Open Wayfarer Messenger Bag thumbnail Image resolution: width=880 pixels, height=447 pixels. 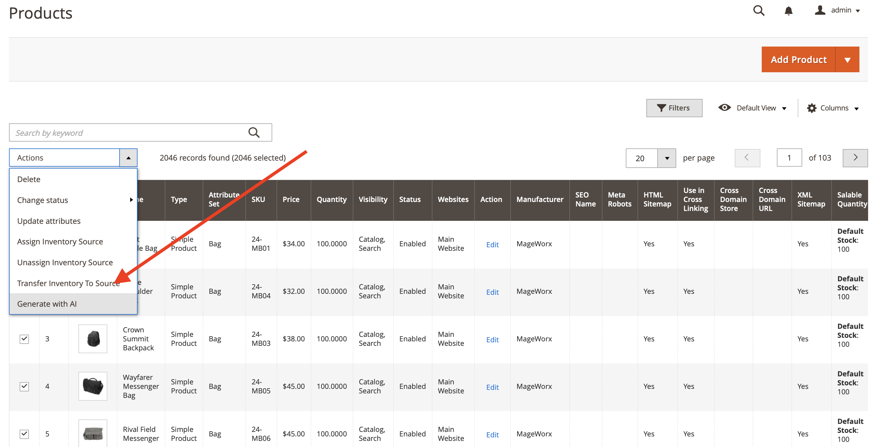pyautogui.click(x=93, y=386)
